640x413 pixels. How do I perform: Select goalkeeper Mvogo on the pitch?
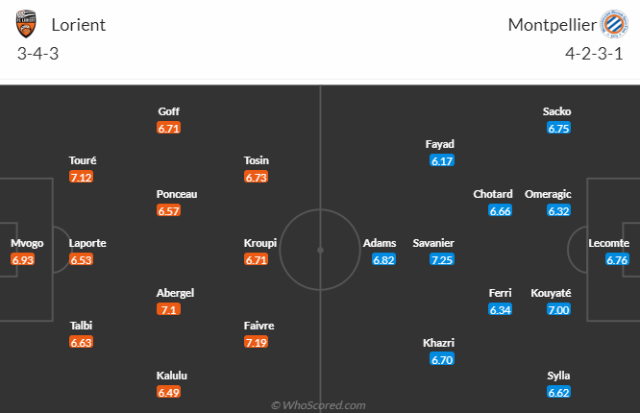tap(26, 243)
